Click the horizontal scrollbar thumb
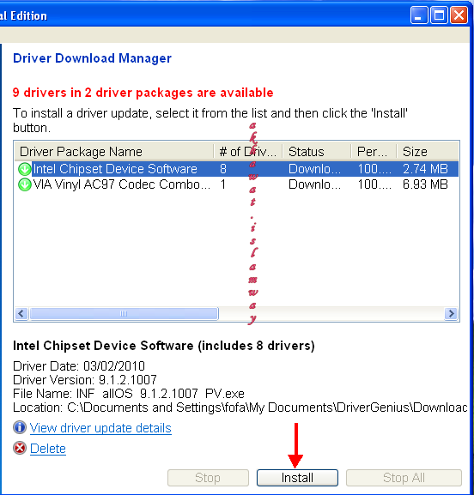 point(124,314)
